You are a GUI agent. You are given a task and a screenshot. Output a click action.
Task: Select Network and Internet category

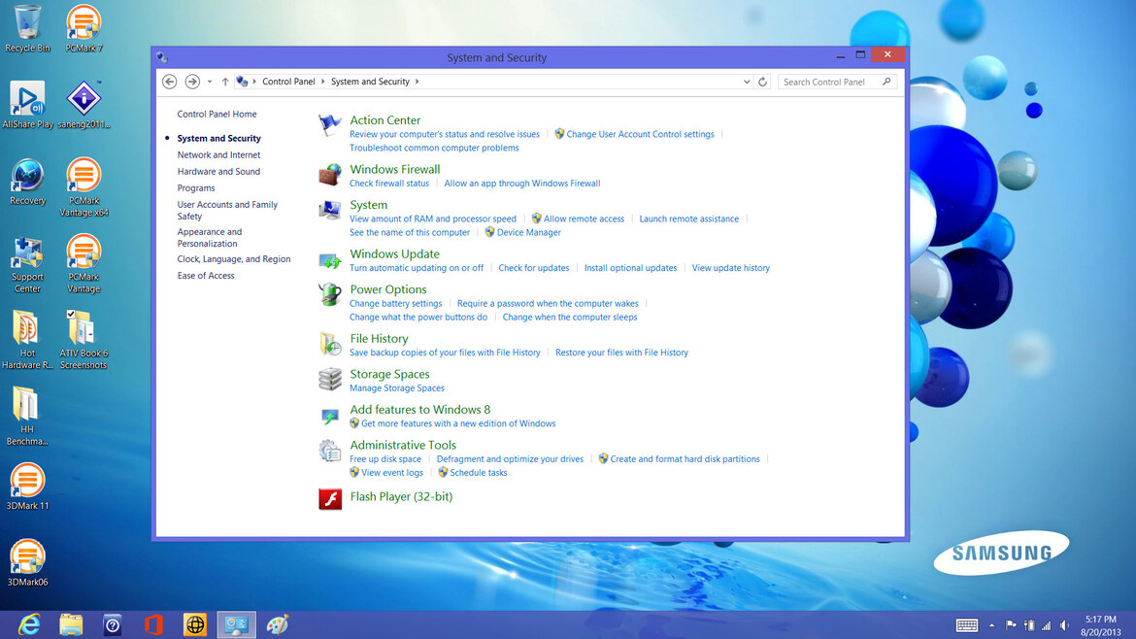click(x=218, y=155)
